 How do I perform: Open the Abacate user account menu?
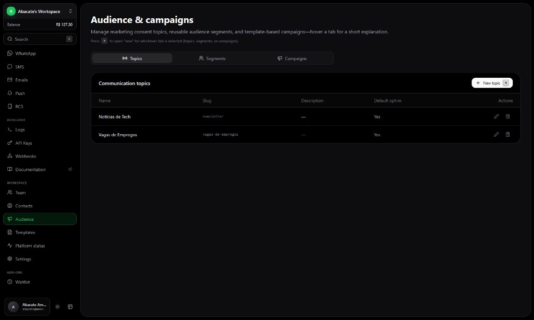coord(29,307)
